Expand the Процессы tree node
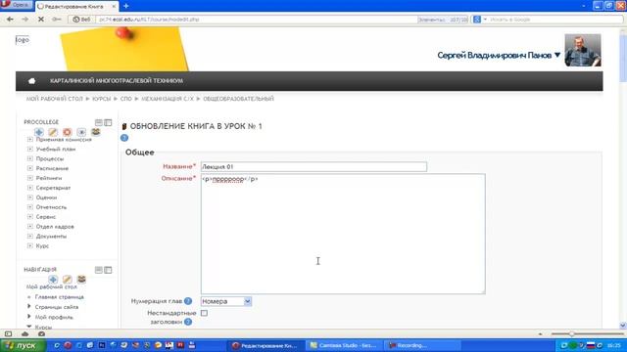Viewport: 627px width, 352px height. [30, 158]
